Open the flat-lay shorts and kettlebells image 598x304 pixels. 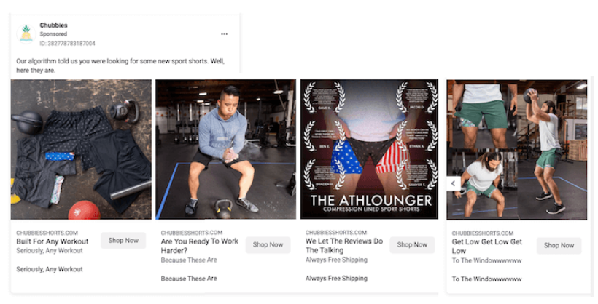pos(81,149)
